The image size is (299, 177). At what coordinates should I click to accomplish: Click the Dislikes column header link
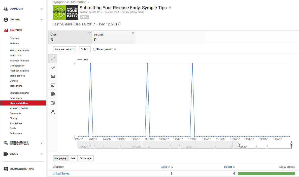(x=228, y=167)
